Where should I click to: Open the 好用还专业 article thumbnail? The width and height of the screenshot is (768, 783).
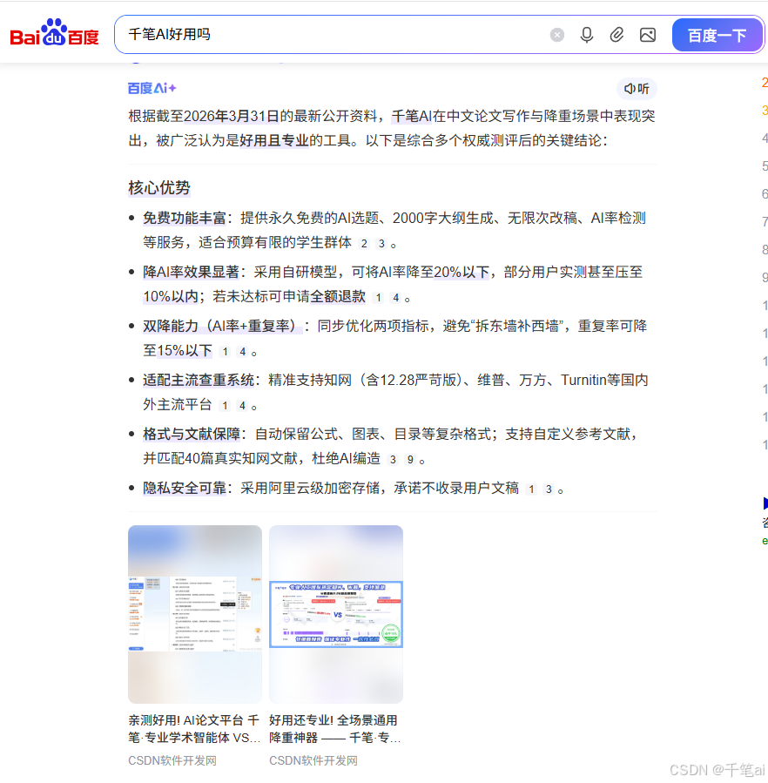(336, 614)
